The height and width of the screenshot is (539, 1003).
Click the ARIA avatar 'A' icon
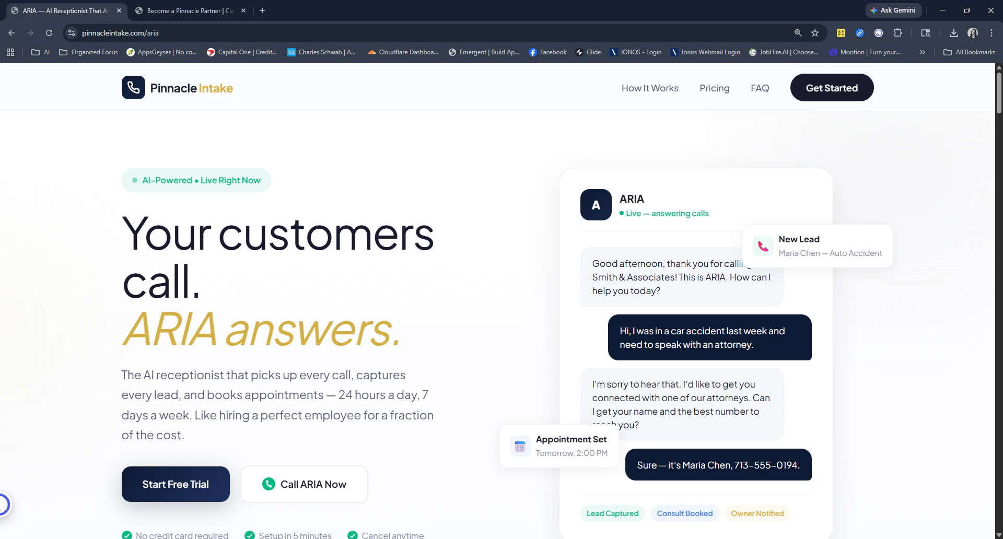tap(596, 205)
